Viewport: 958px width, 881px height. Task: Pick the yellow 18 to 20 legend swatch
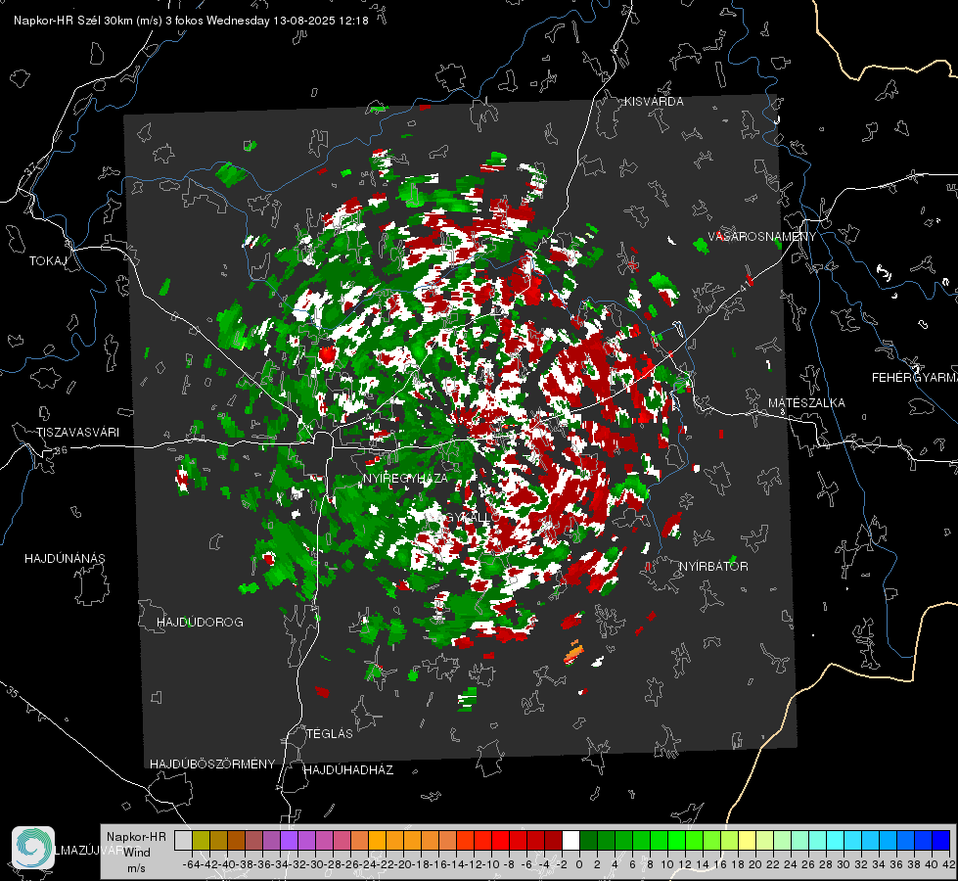pyautogui.click(x=747, y=841)
